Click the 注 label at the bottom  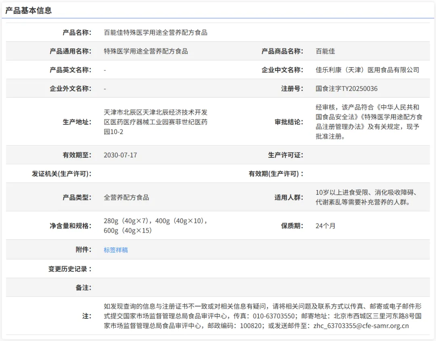coord(87,316)
